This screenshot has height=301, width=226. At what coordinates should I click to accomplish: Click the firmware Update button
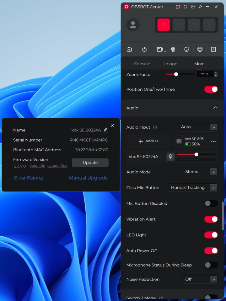(x=90, y=163)
